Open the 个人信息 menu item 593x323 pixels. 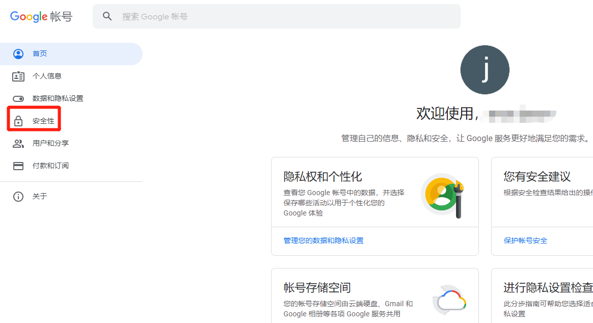(71, 76)
